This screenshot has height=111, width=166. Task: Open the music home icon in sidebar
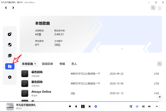tap(10, 34)
